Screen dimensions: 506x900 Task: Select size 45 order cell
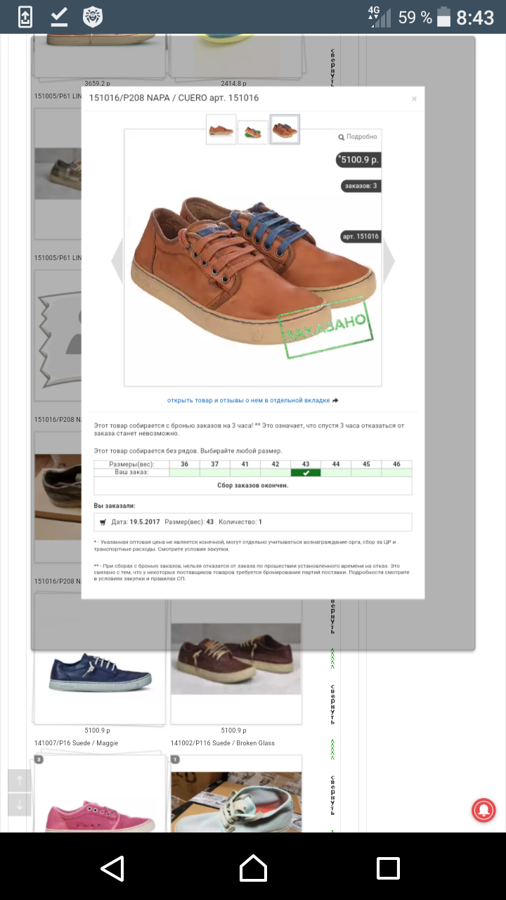[x=366, y=472]
